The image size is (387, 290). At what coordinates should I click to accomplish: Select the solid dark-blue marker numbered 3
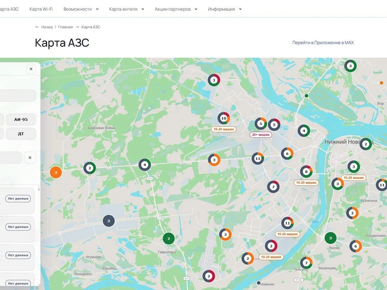109,220
